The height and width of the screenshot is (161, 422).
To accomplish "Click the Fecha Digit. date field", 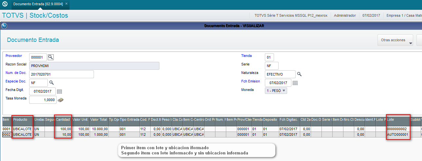I will tap(42, 91).
